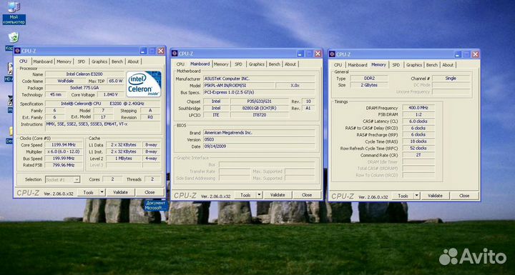Switch to CPU tab in middle window
Screen dimensions: 515x275
tap(180, 64)
